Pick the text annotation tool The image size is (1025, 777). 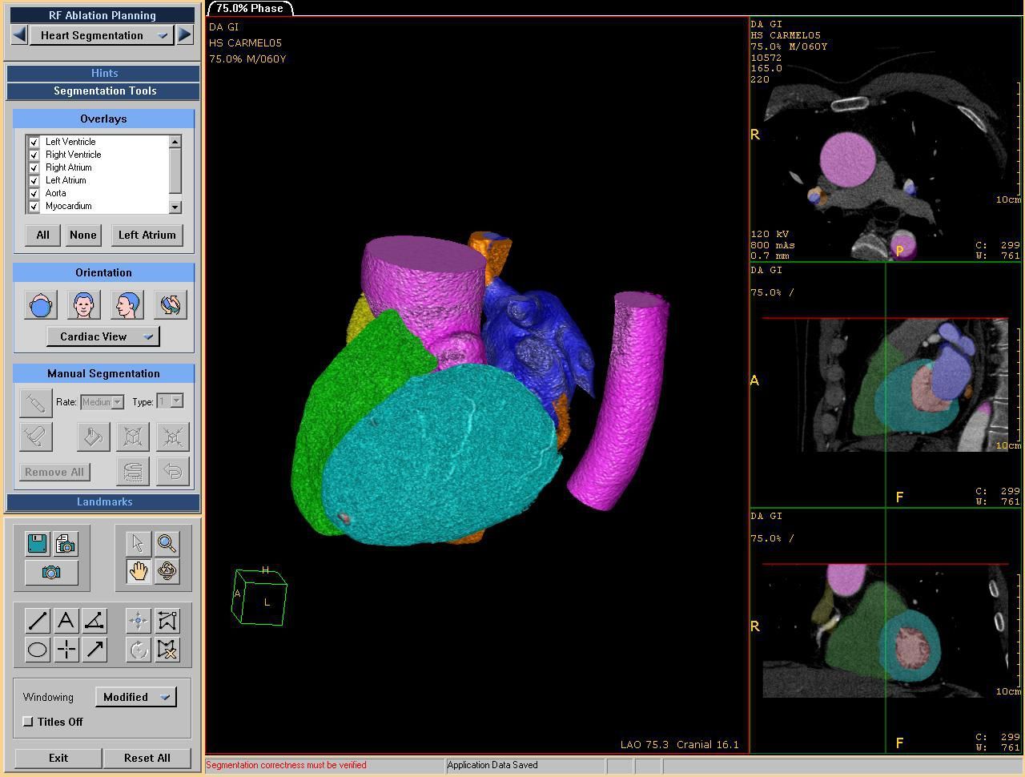pos(66,621)
